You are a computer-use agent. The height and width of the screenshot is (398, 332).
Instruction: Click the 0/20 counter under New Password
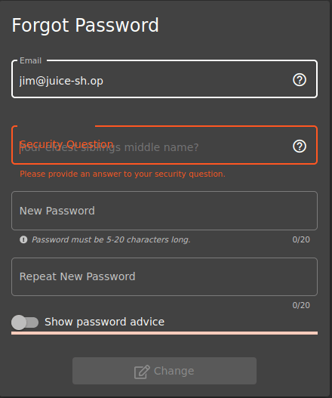click(x=301, y=239)
